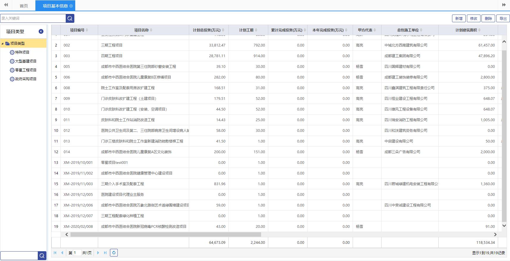This screenshot has height=261, width=510.
Task: Go to the last page icon
Action: tap(105, 253)
